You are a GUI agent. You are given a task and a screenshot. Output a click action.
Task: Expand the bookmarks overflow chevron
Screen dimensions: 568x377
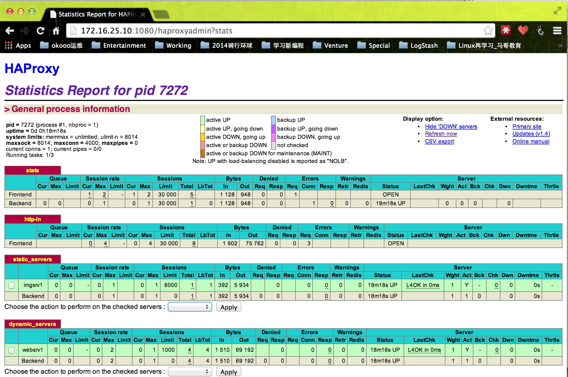point(560,46)
